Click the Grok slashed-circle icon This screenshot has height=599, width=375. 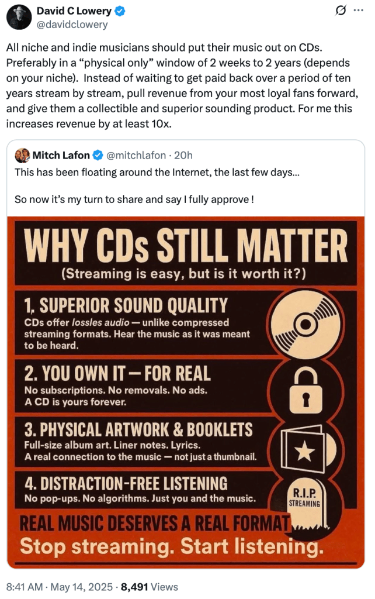pos(339,11)
